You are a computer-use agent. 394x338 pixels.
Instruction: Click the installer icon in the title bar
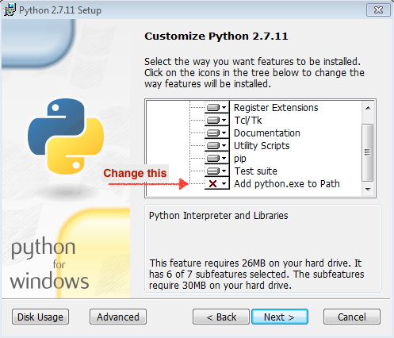pos(10,10)
